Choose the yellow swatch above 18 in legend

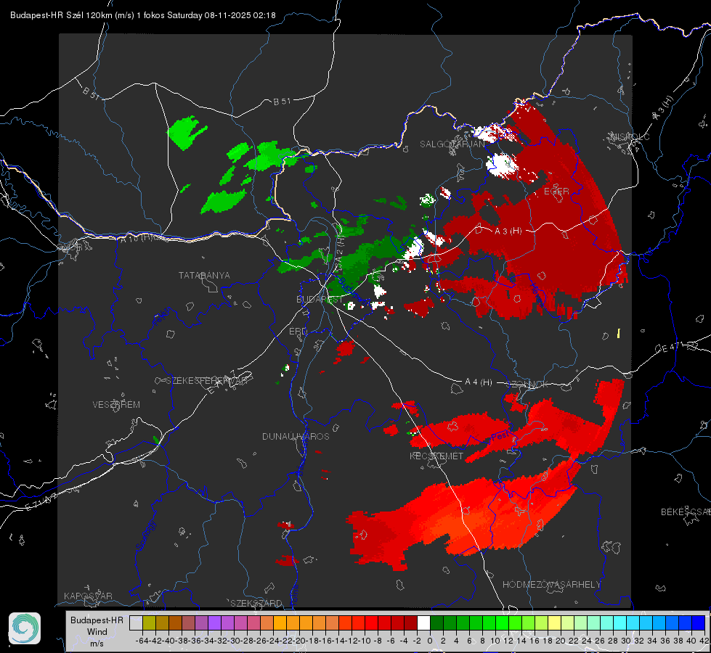coord(555,623)
